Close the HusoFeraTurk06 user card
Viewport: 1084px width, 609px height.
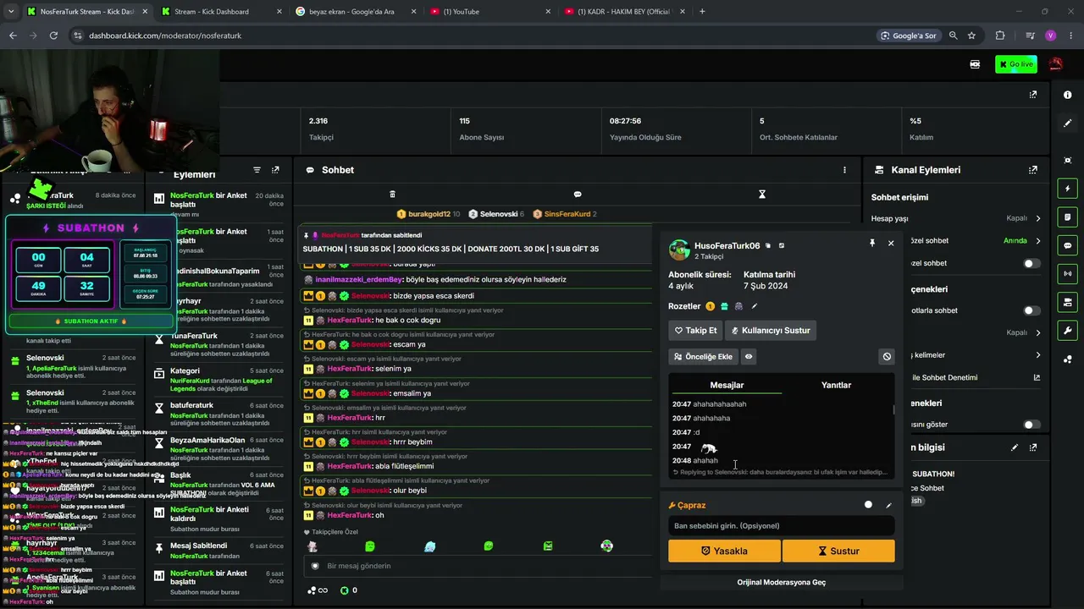(891, 243)
